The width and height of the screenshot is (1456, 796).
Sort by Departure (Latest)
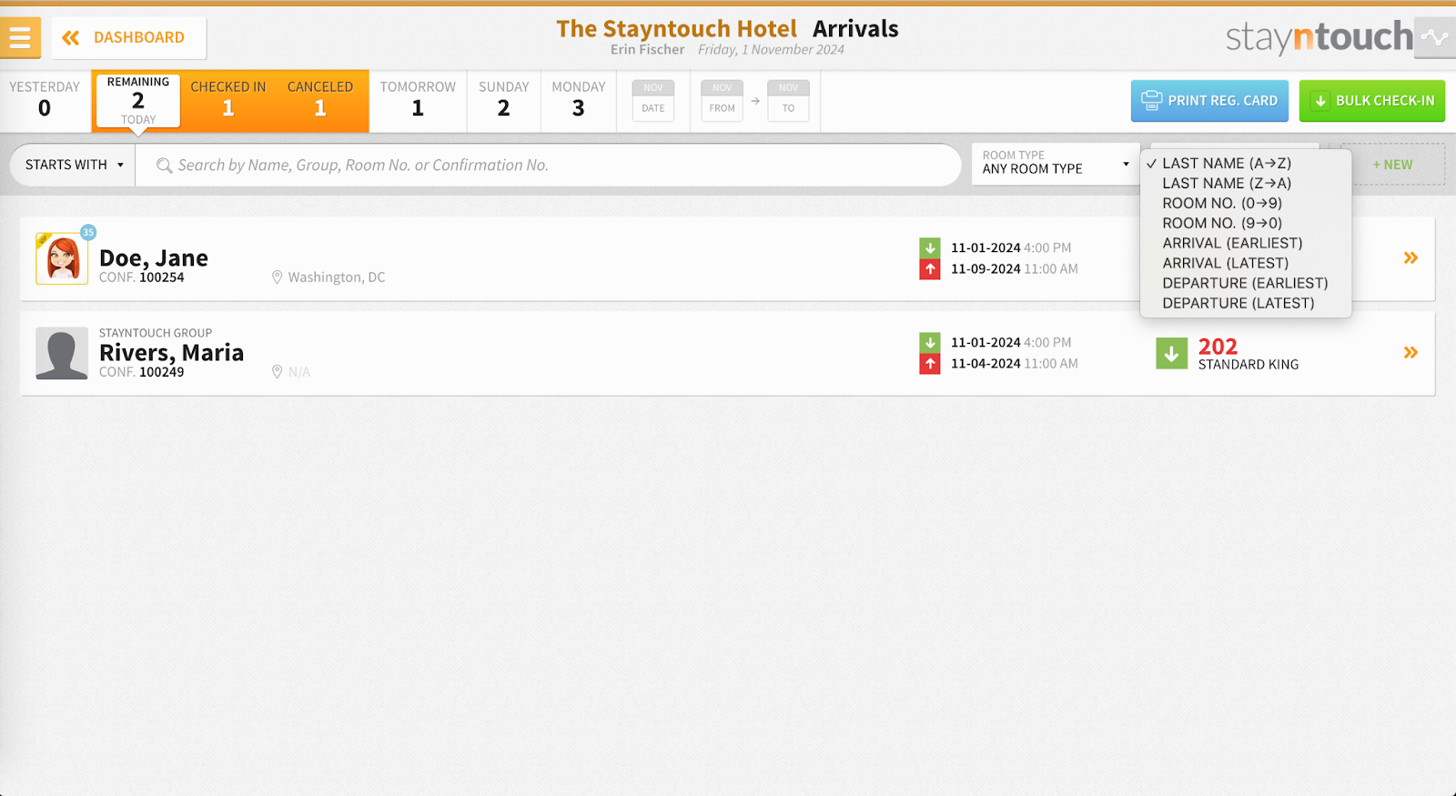(1238, 304)
